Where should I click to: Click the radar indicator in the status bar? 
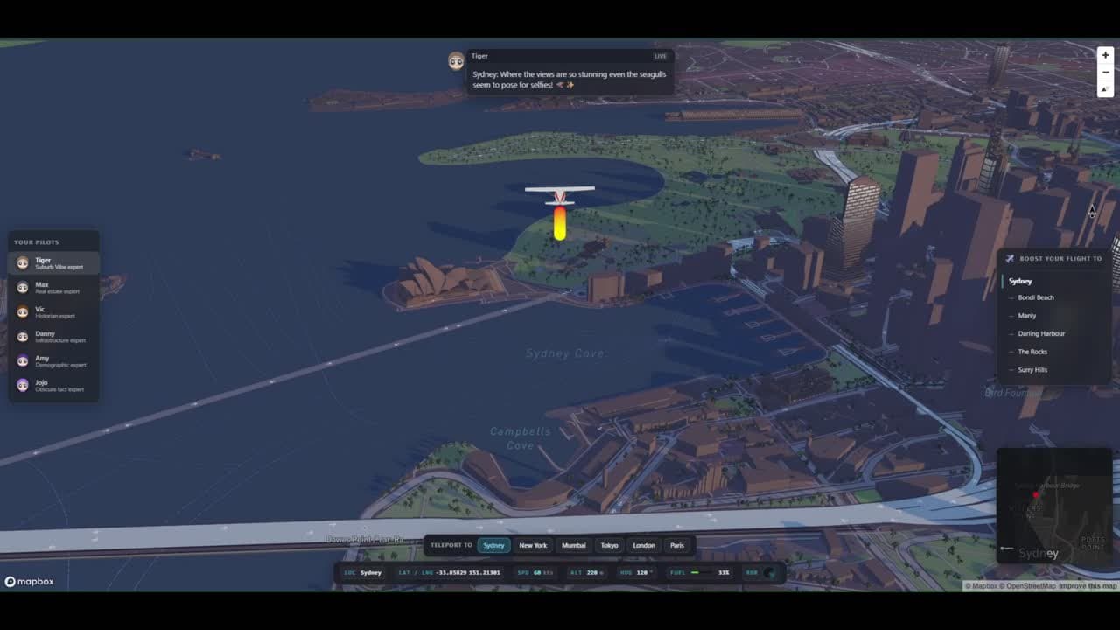pos(769,572)
